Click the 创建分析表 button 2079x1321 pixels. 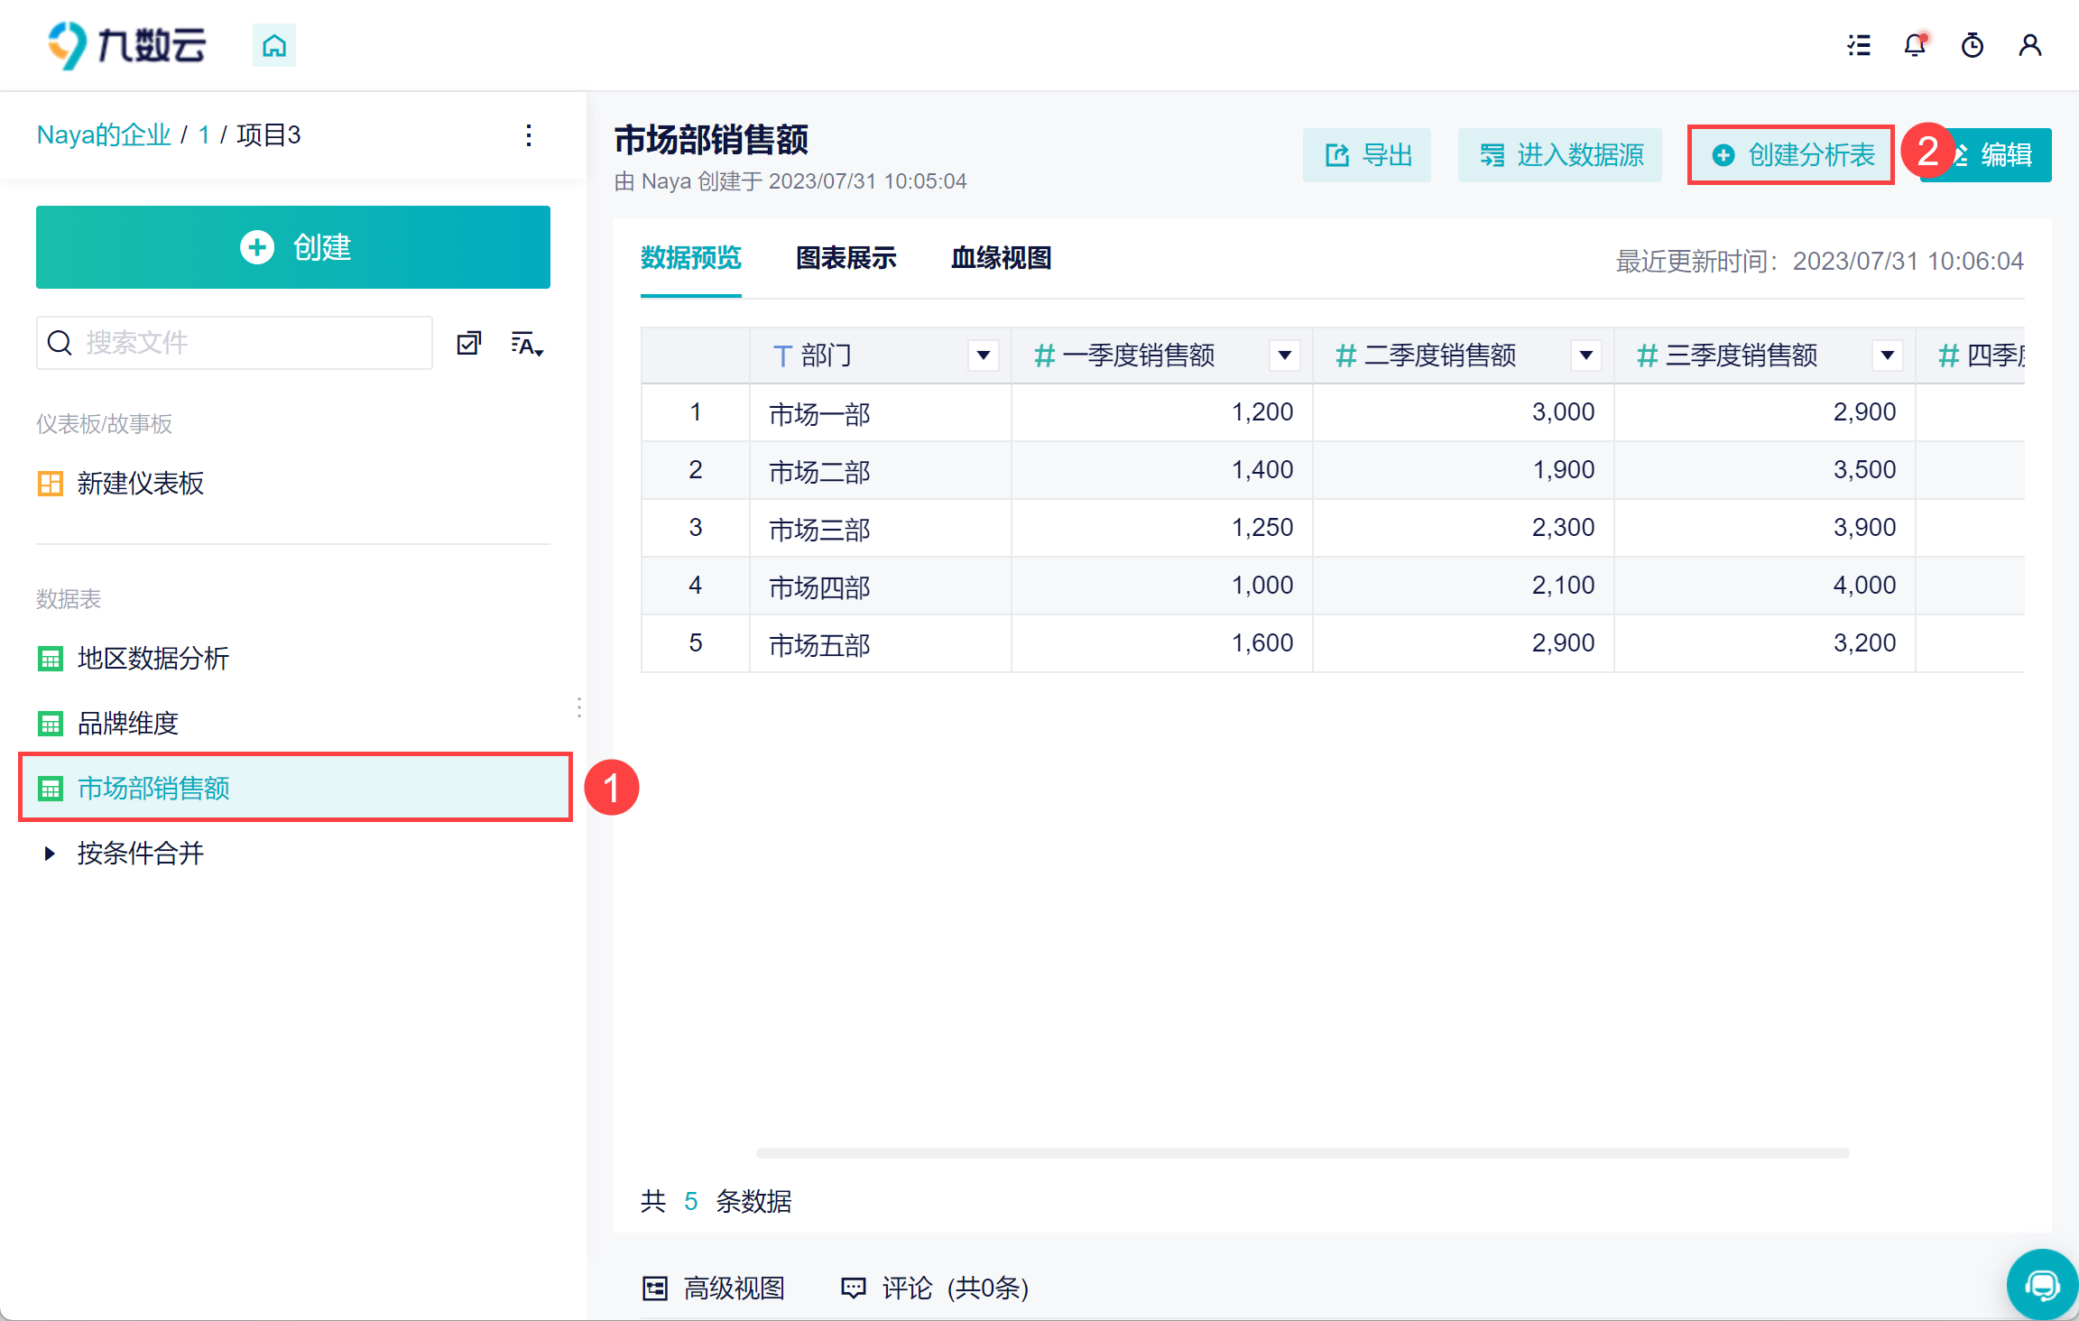click(x=1791, y=155)
